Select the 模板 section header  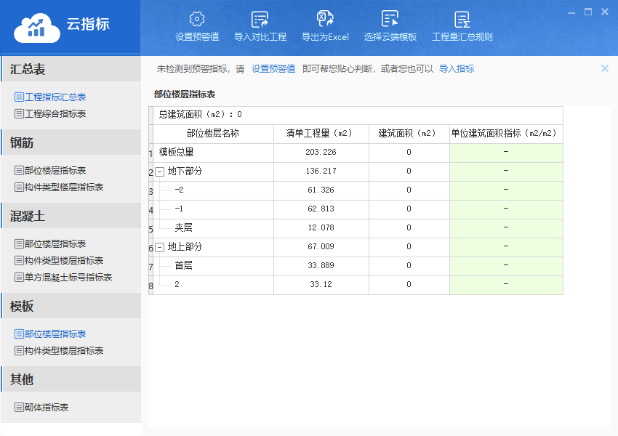71,306
